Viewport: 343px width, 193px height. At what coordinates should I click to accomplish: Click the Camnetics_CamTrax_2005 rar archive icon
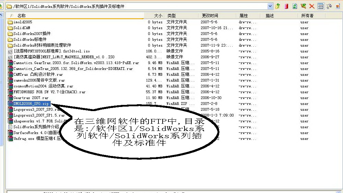click(10, 69)
